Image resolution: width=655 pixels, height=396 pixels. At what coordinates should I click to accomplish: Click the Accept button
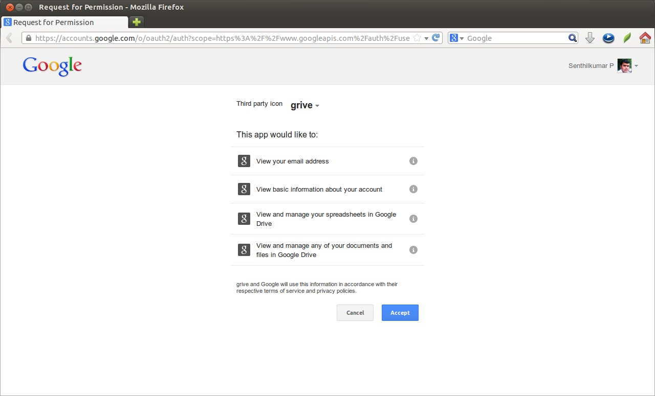[400, 313]
